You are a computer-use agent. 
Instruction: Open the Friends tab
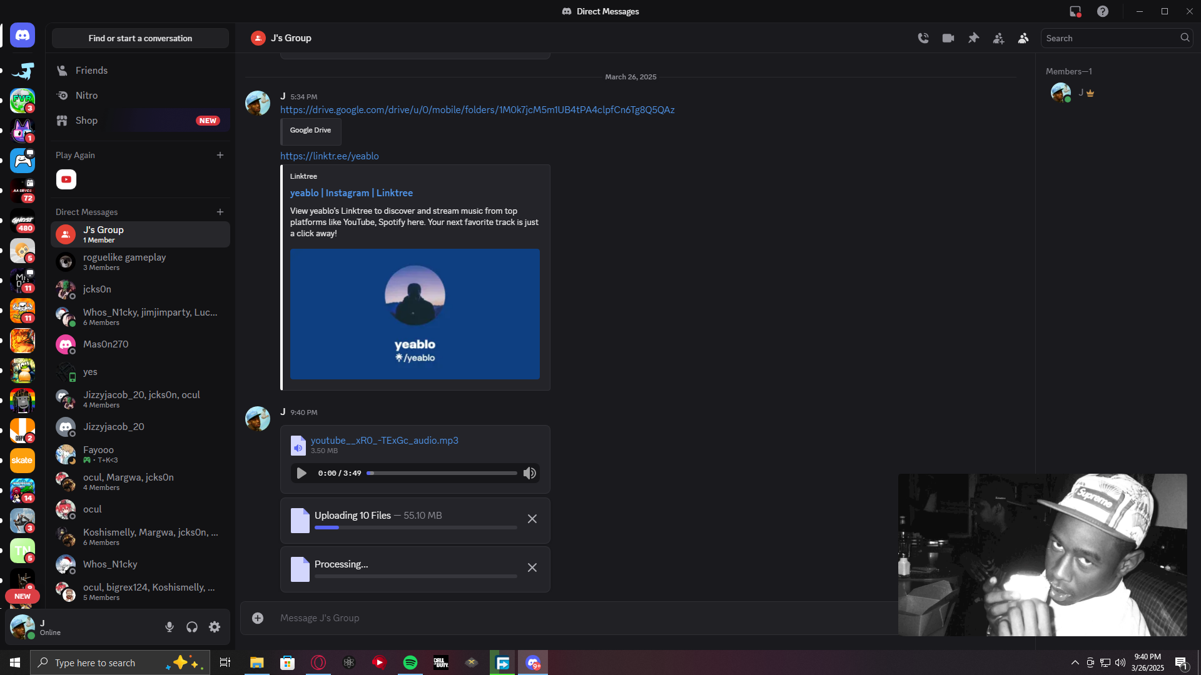(x=91, y=71)
